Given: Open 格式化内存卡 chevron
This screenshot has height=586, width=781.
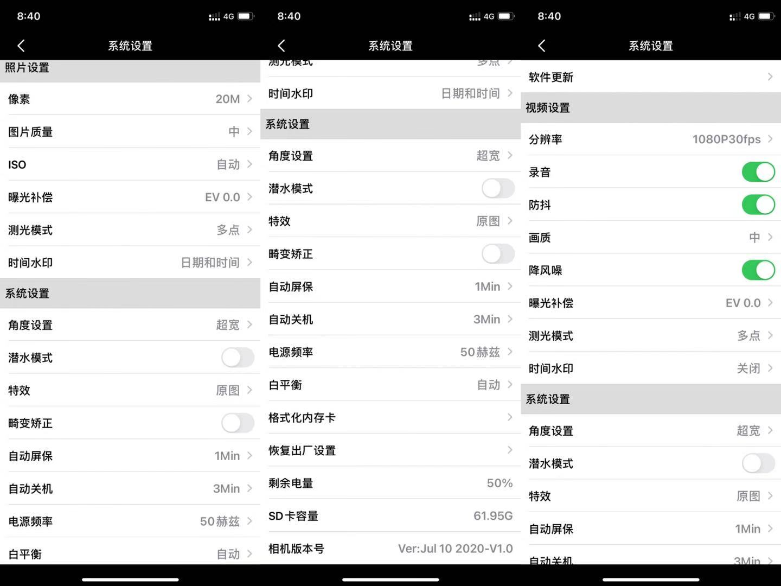Looking at the screenshot, I should point(510,417).
